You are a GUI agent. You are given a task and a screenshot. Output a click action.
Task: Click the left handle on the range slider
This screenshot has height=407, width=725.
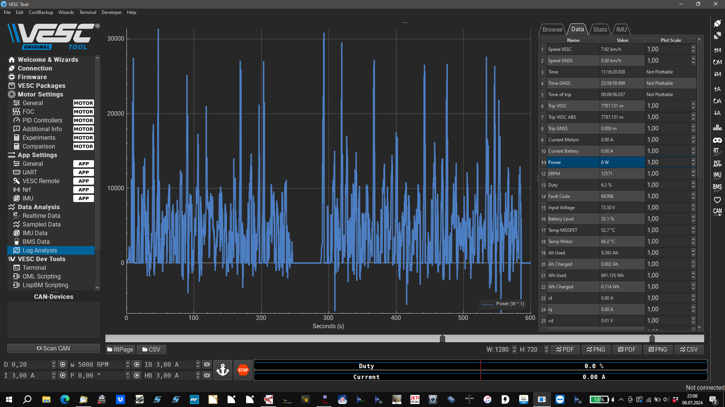click(442, 338)
